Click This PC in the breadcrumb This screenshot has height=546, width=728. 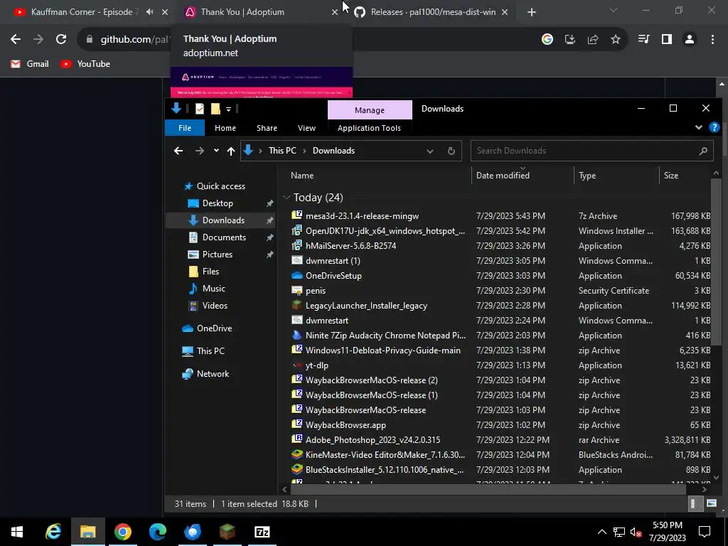coord(282,151)
